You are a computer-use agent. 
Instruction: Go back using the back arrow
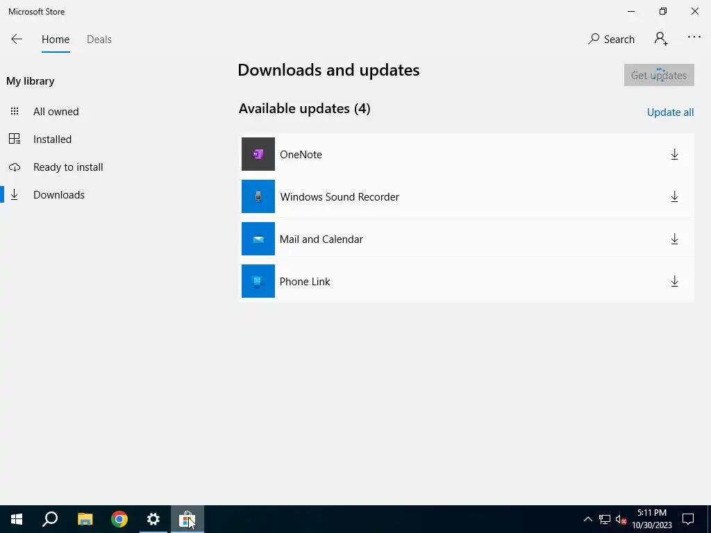(x=17, y=39)
